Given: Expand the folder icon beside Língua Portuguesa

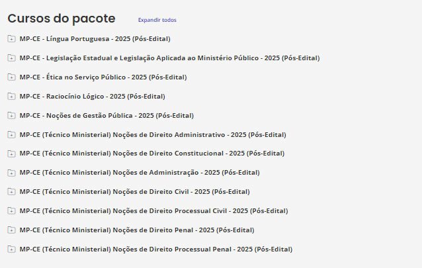Looking at the screenshot, I should point(11,39).
